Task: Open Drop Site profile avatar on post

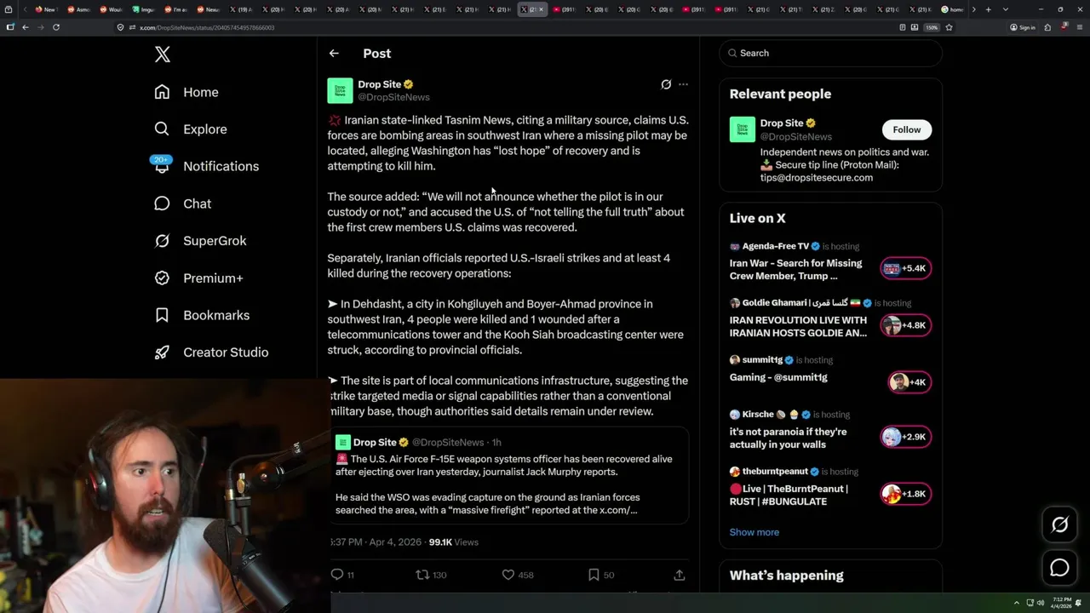Action: tap(340, 90)
